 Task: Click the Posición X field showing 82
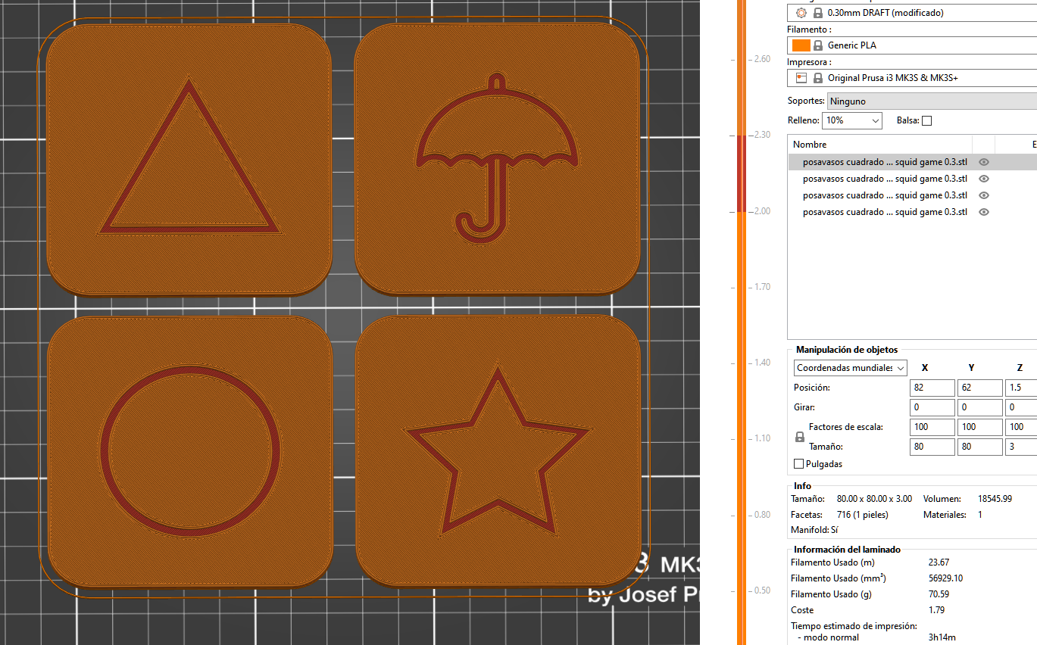(x=932, y=388)
